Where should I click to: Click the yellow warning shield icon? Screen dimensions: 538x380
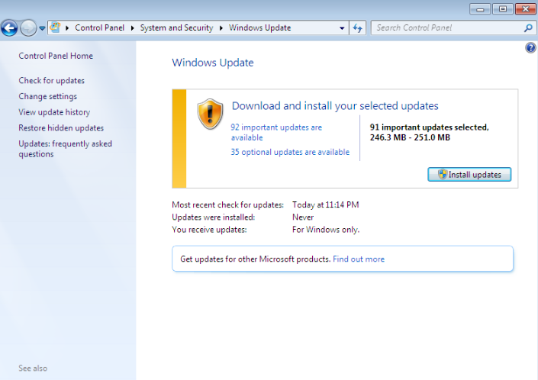[x=210, y=114]
